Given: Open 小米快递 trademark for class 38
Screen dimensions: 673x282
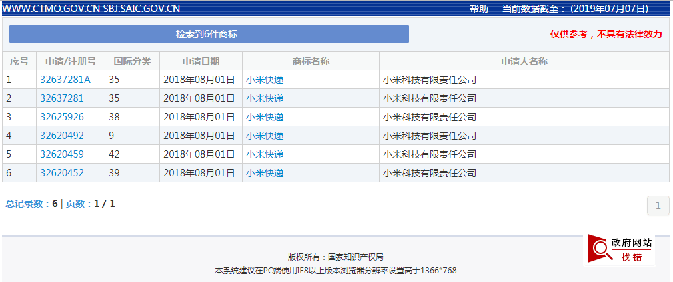Looking at the screenshot, I should coord(265,117).
